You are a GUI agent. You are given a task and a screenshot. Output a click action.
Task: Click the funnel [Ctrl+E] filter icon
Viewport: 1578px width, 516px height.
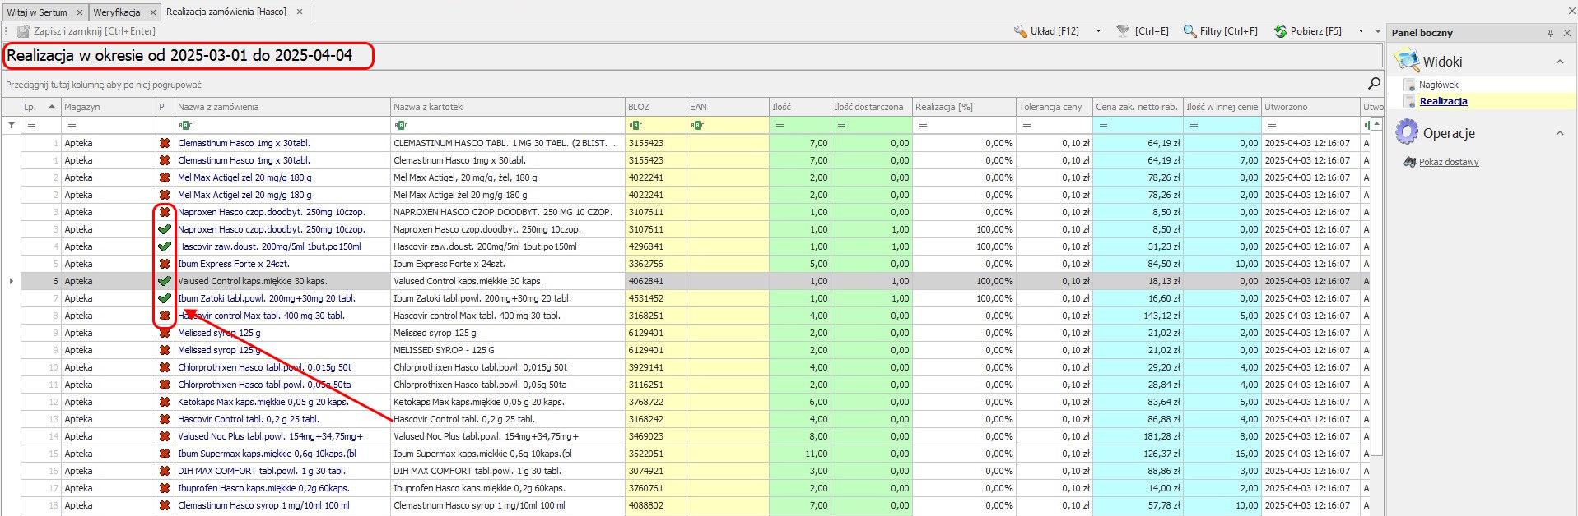1123,31
